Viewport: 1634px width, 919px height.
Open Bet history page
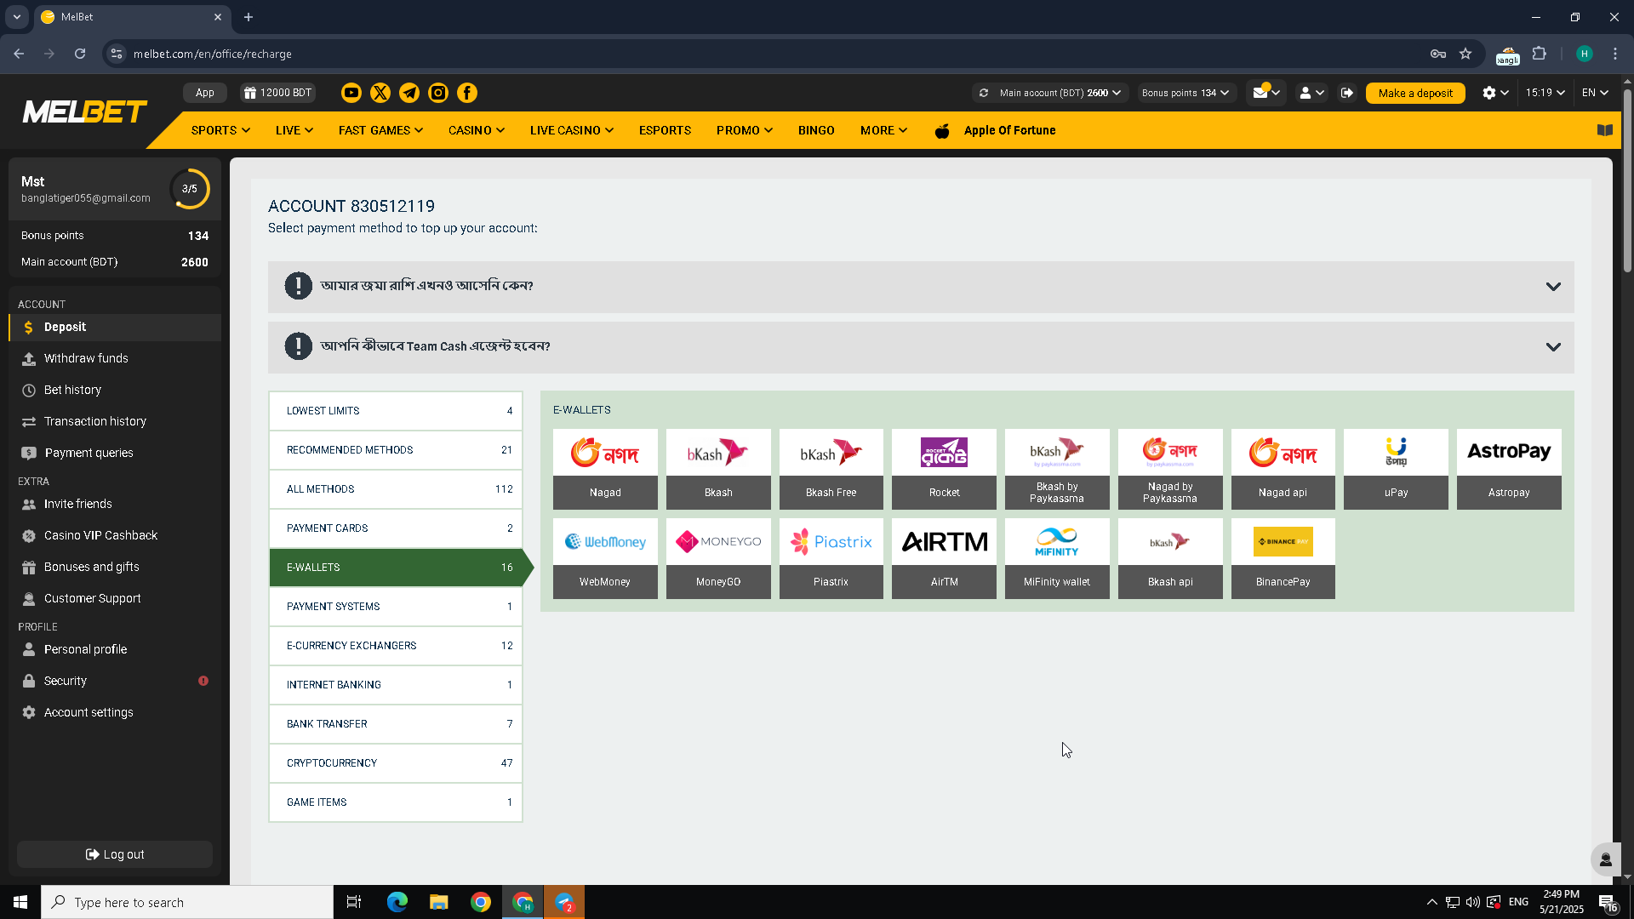[115, 390]
